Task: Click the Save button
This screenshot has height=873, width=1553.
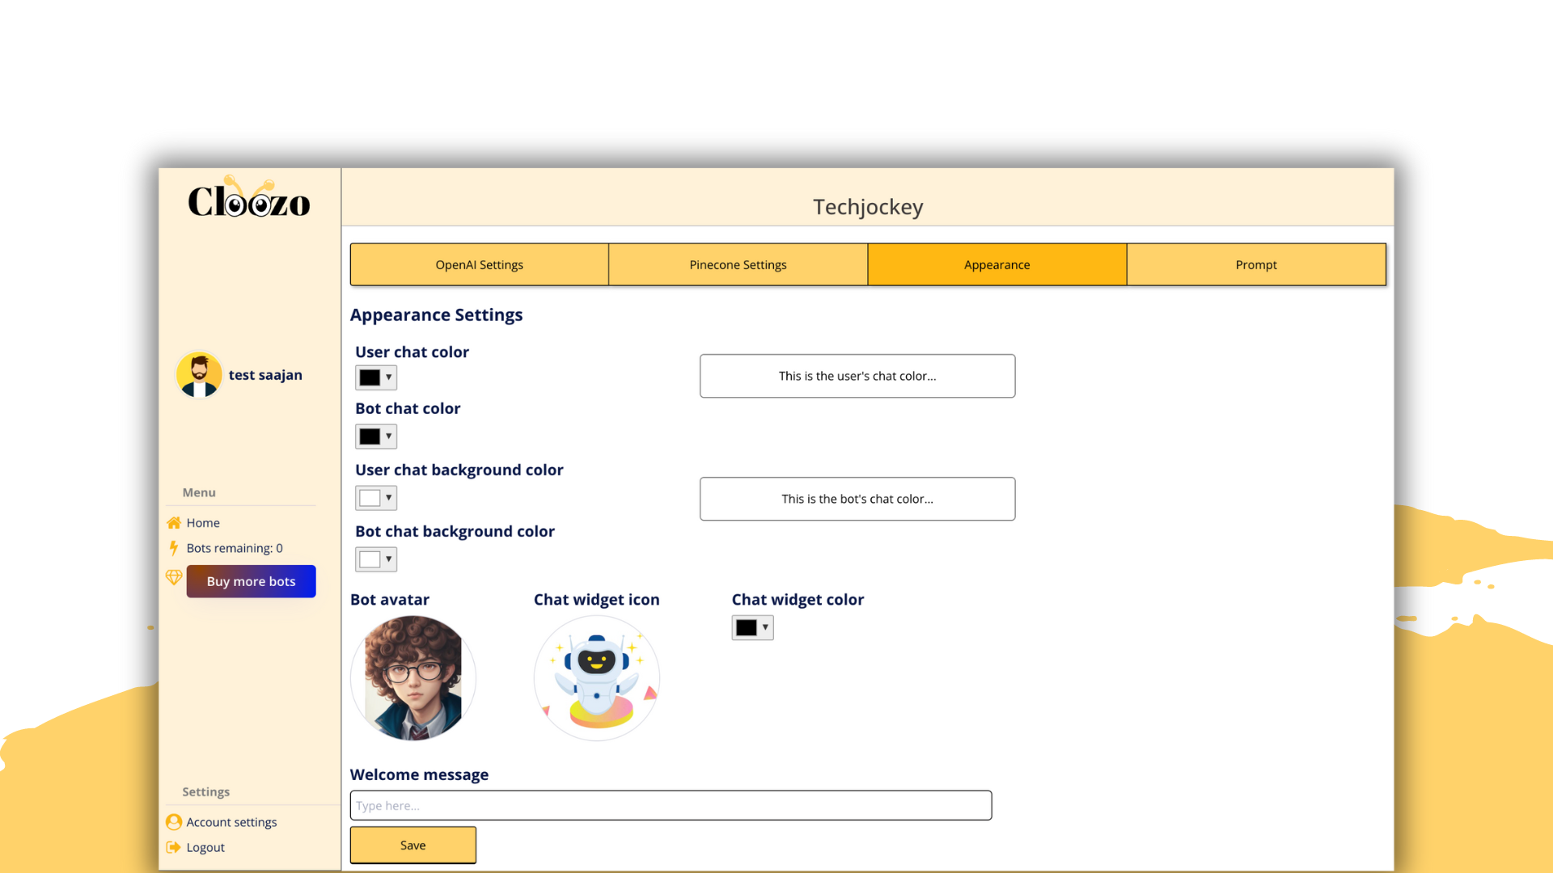Action: tap(413, 845)
